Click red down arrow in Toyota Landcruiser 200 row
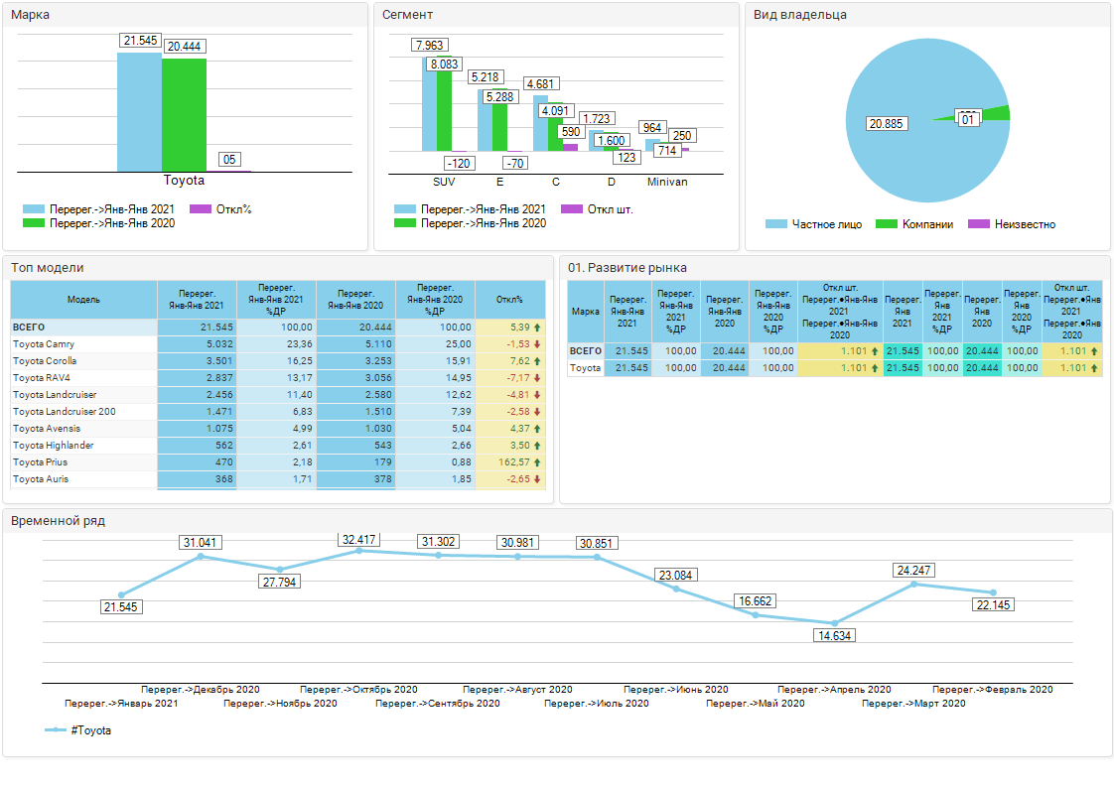The height and width of the screenshot is (787, 1114). click(537, 412)
